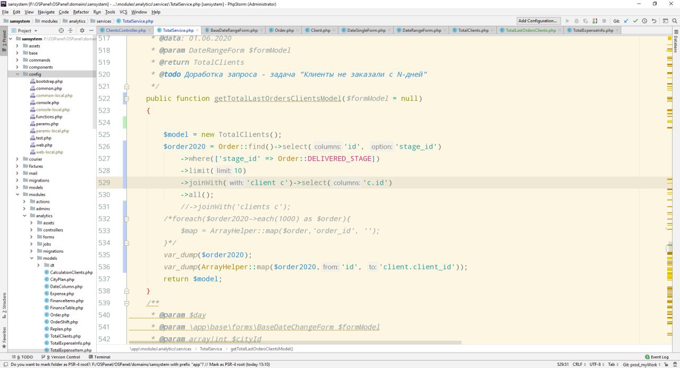Open the File menu
The height and width of the screenshot is (368, 680).
6,12
